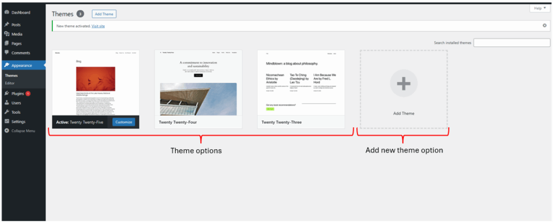Click Twenty Twenty-Five theme screenshot
Screen dimensions: 553x222
(x=96, y=82)
